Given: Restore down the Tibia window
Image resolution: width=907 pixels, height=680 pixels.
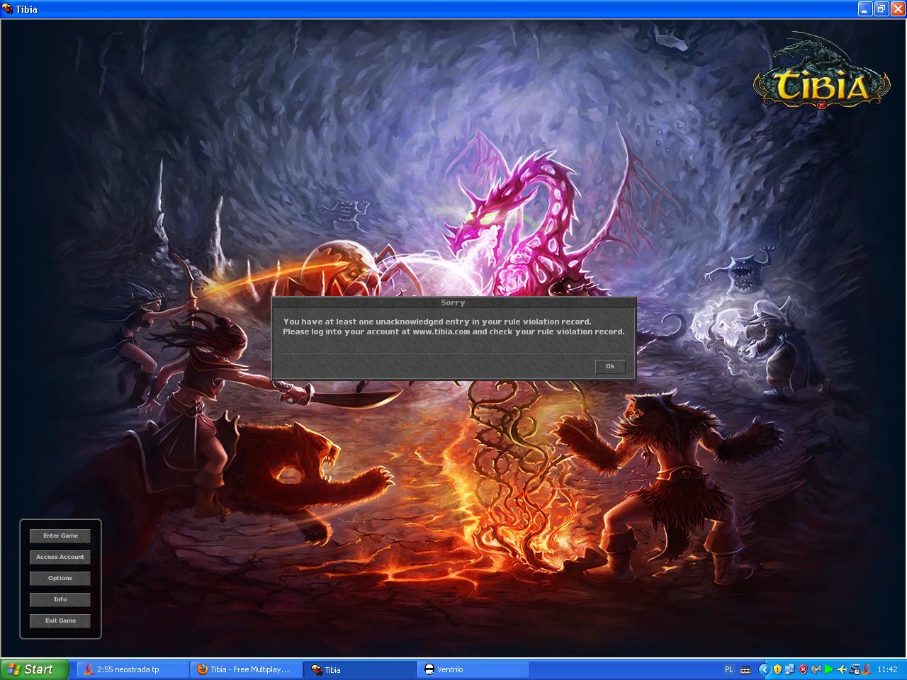Looking at the screenshot, I should click(881, 9).
